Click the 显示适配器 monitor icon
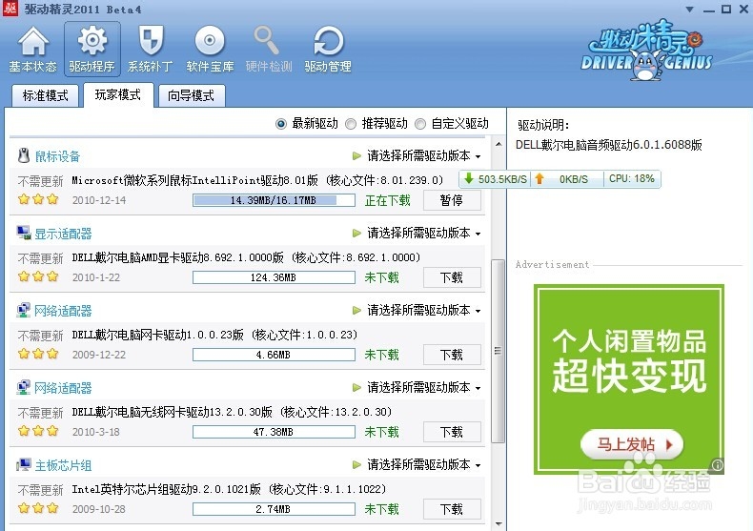Viewport: 753px width, 531px height. [x=24, y=233]
